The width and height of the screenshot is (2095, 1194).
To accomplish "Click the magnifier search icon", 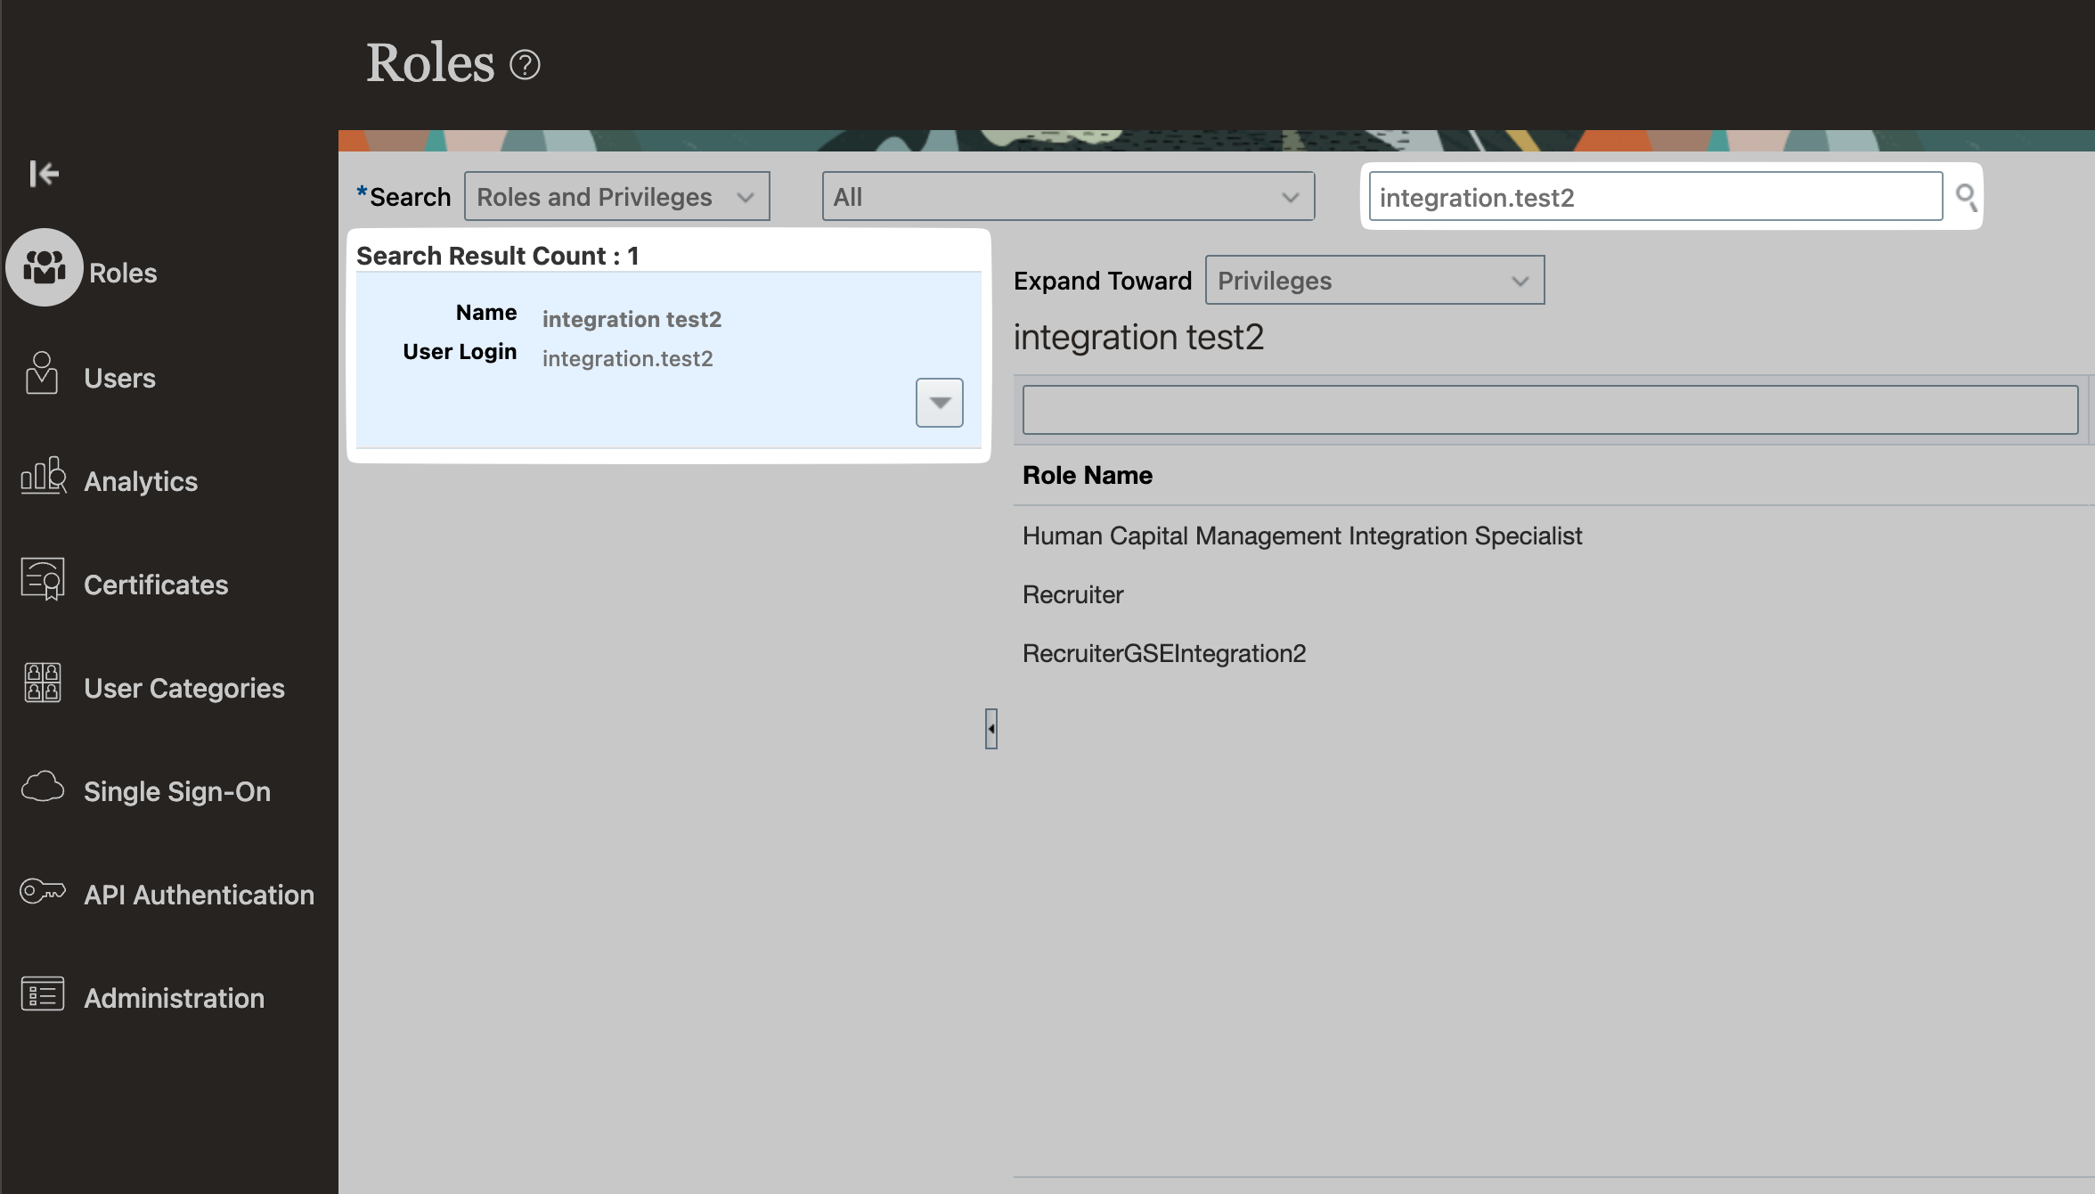I will tap(1965, 197).
